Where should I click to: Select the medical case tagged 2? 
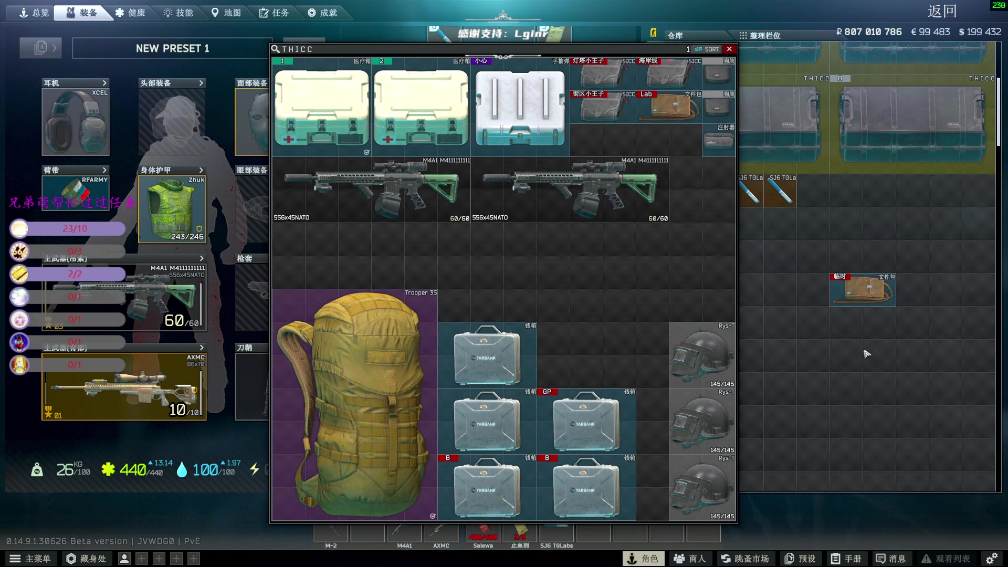421,107
